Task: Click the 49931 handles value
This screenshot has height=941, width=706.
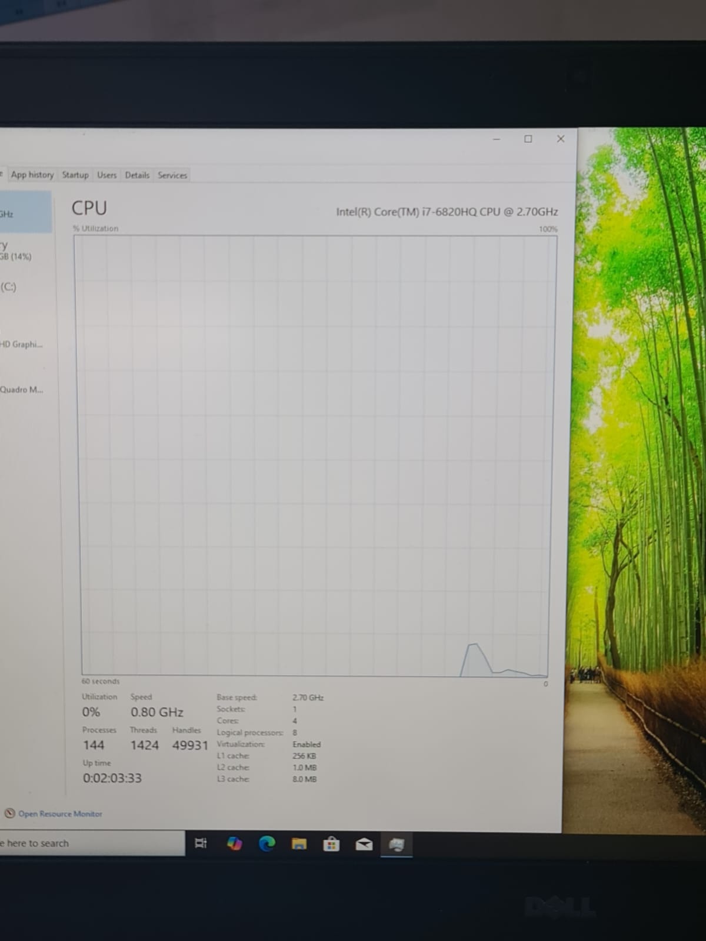Action: pos(190,745)
